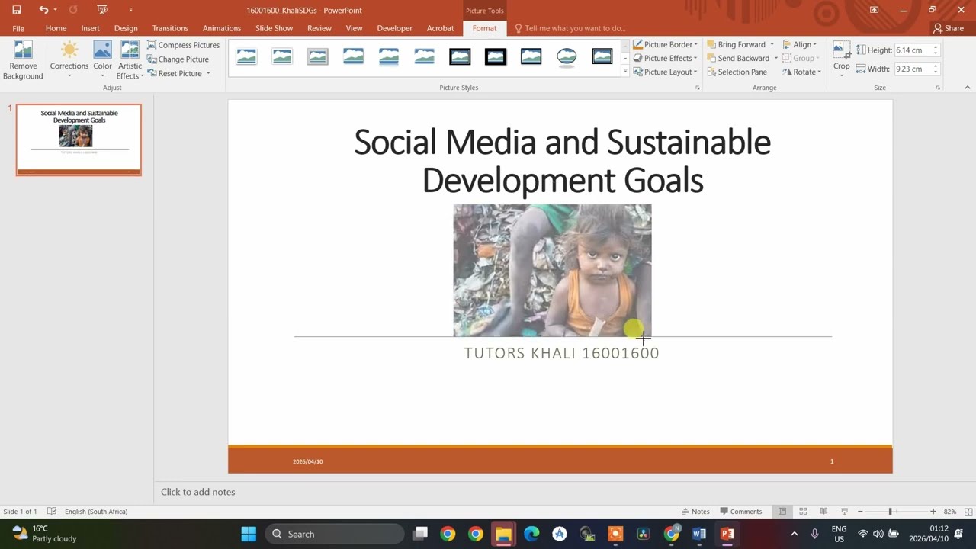976x549 pixels.
Task: Open the Send Backward dropdown arrow
Action: pos(776,59)
